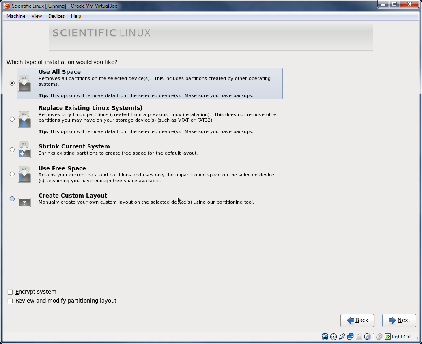Click the virtualization features chip icon
Viewport: 422px width, 344px height.
[367, 336]
